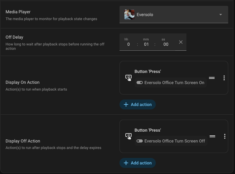The width and height of the screenshot is (235, 174).
Task: Add action under Display Off Action
Action: point(137,163)
